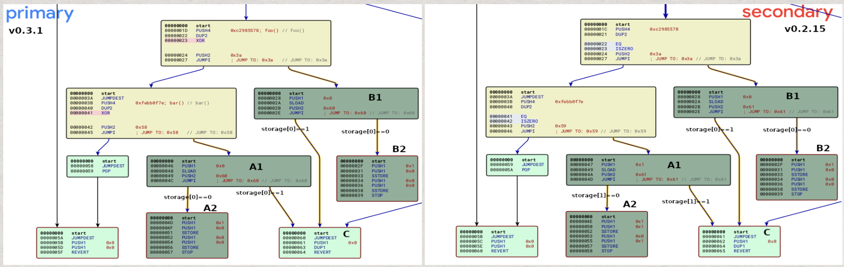Click PUSH2 0x58 at 00000042 in primary graph
Viewport: 844px width, 267px height.
coord(109,127)
